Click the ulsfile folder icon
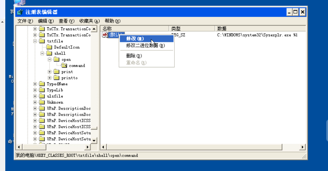 point(42,96)
